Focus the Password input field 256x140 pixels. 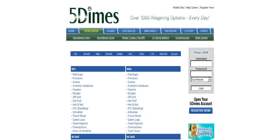tap(201, 74)
